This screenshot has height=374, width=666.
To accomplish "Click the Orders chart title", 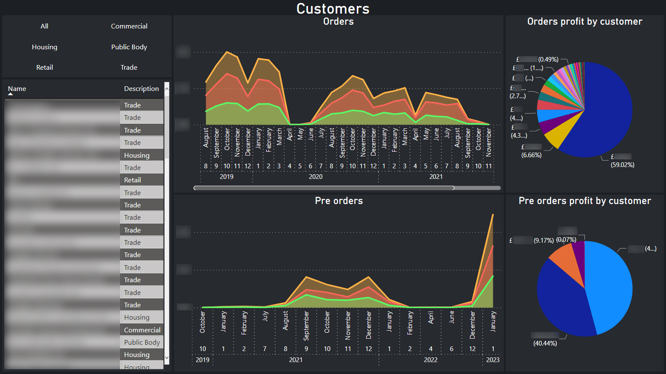I will point(339,22).
